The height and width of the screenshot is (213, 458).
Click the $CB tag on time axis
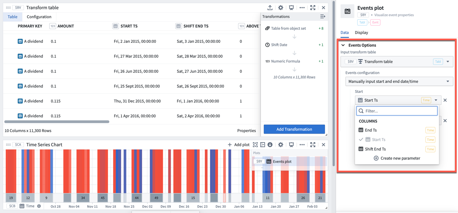click(12, 206)
